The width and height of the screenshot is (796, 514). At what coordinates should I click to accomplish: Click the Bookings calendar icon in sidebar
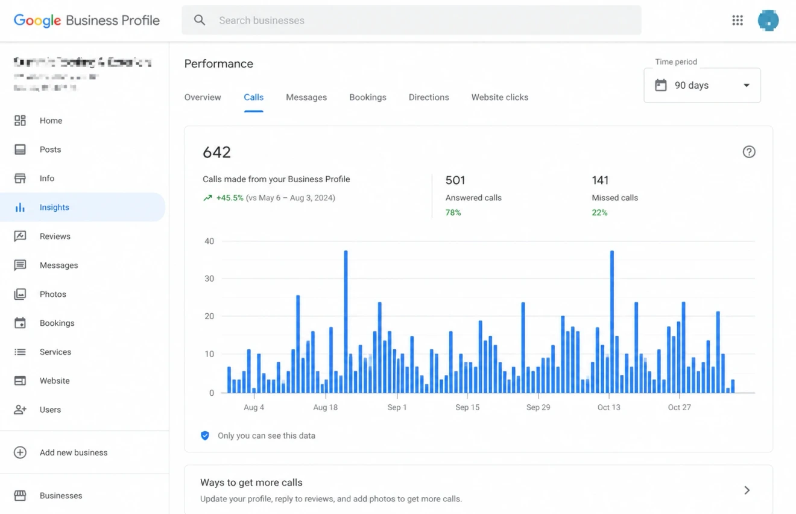20,323
